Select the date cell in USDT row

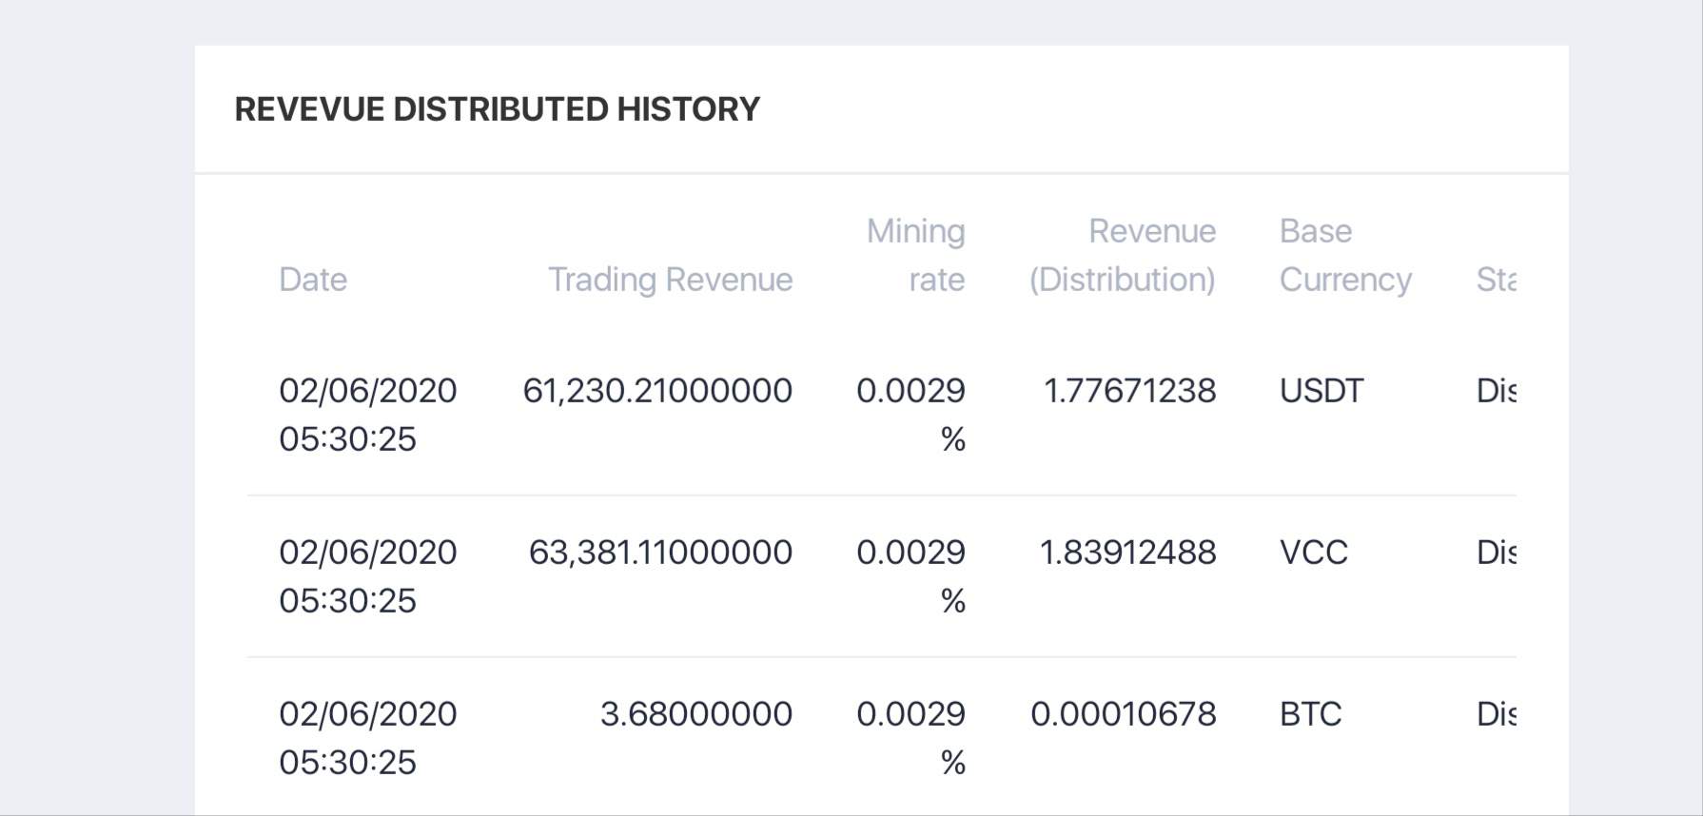[367, 415]
